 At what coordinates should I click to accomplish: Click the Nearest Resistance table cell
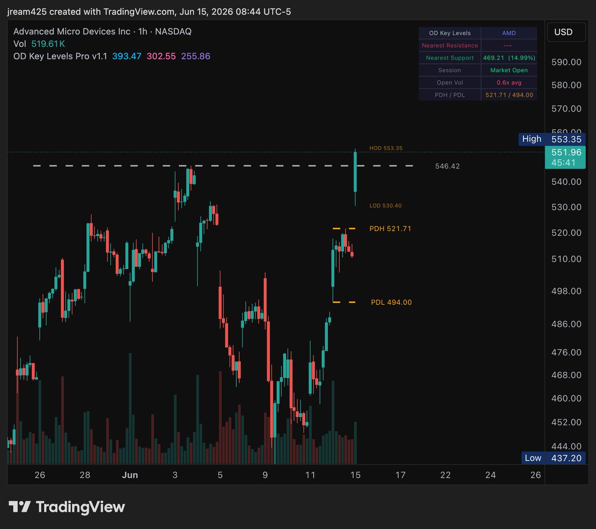point(450,45)
